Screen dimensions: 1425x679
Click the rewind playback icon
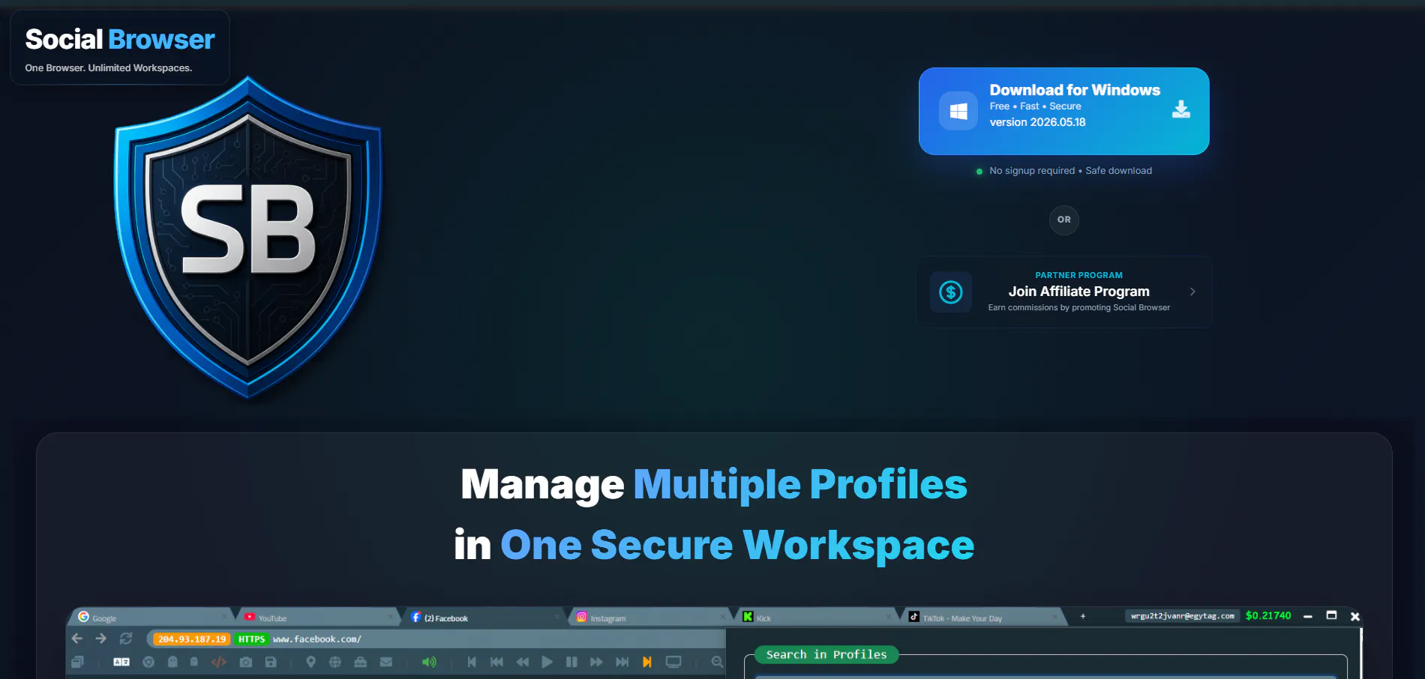pos(523,662)
